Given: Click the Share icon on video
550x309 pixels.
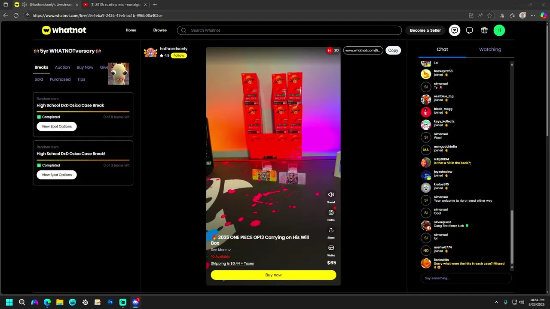Looking at the screenshot, I should [331, 230].
